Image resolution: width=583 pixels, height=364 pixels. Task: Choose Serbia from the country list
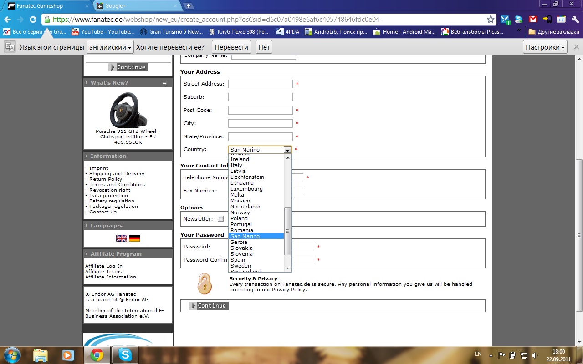click(x=256, y=242)
